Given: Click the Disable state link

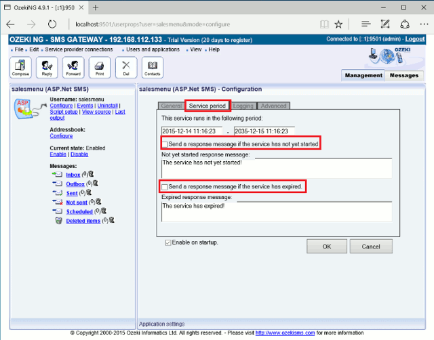Looking at the screenshot, I should (79, 154).
